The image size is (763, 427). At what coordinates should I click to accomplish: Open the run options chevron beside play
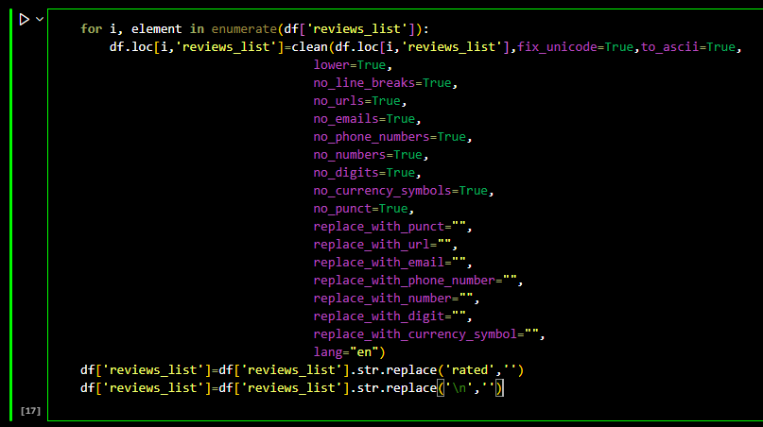pos(40,19)
